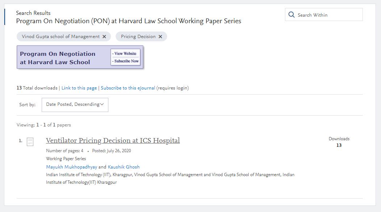Click the Program On Negotiation banner title

point(58,58)
